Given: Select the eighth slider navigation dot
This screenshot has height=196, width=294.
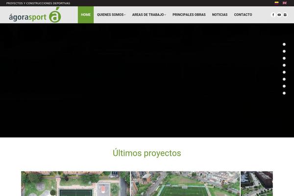Looking at the screenshot, I should 284,93.
